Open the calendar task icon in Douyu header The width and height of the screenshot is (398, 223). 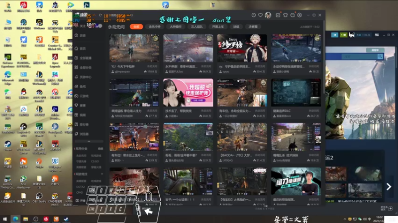click(x=278, y=15)
